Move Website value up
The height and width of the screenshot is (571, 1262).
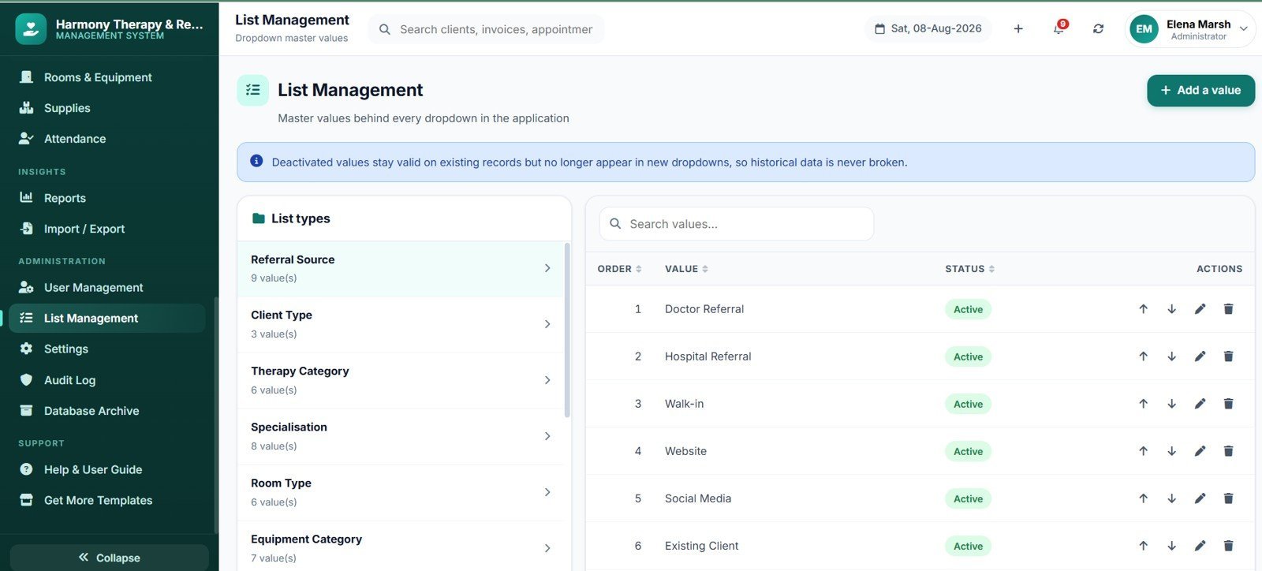pos(1143,451)
